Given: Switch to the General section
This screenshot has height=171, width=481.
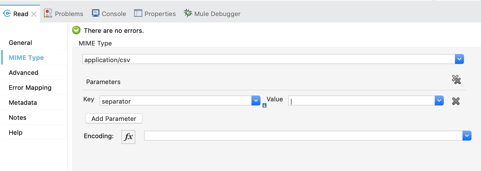Looking at the screenshot, I should (x=20, y=42).
